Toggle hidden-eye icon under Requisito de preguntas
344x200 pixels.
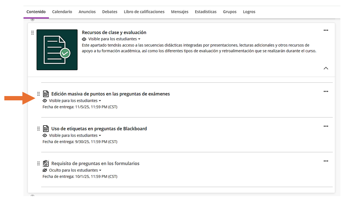point(45,170)
